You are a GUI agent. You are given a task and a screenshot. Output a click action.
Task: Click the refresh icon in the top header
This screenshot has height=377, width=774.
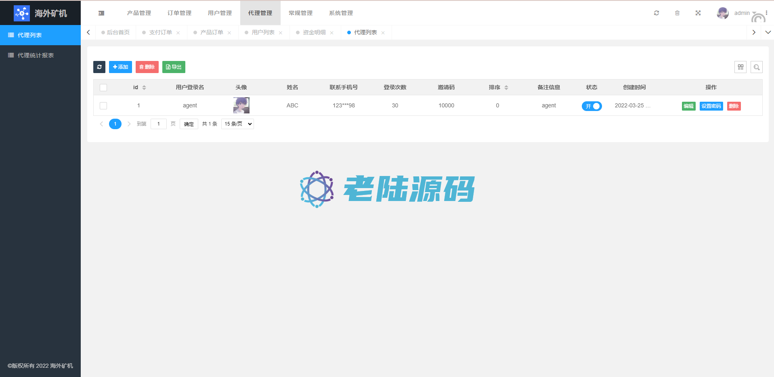(657, 13)
